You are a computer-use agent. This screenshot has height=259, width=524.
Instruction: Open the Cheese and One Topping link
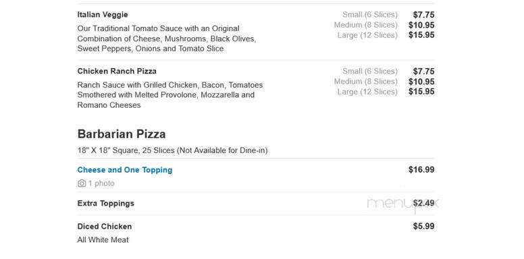tap(125, 170)
